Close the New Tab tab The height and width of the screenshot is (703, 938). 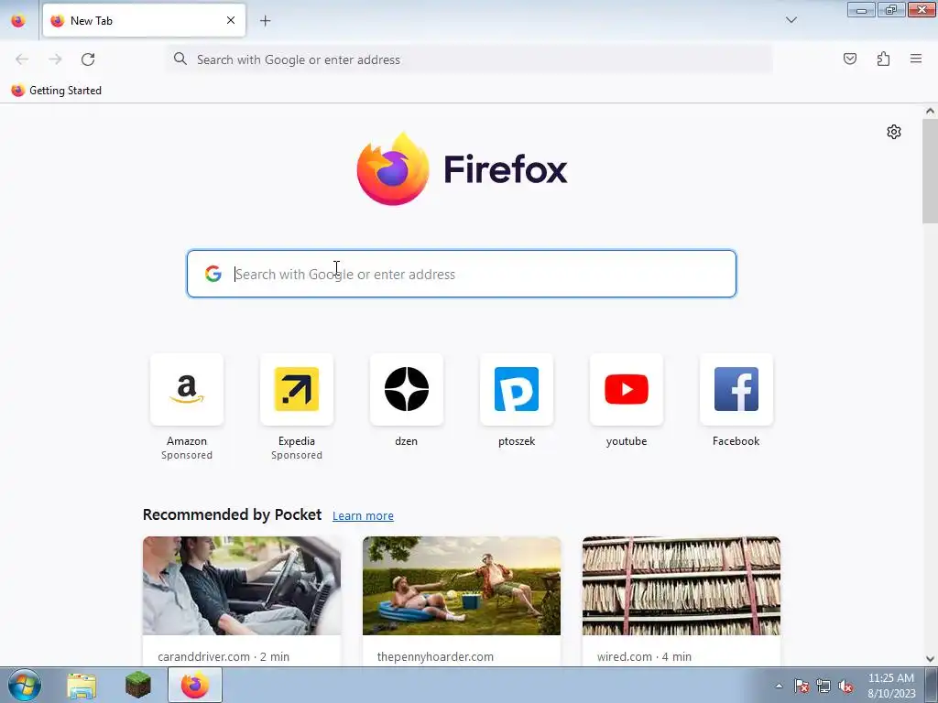point(231,20)
